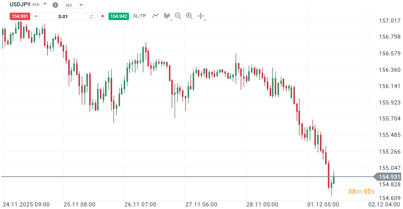Open the USDJPY symbol dropdown arrow

(45, 4)
